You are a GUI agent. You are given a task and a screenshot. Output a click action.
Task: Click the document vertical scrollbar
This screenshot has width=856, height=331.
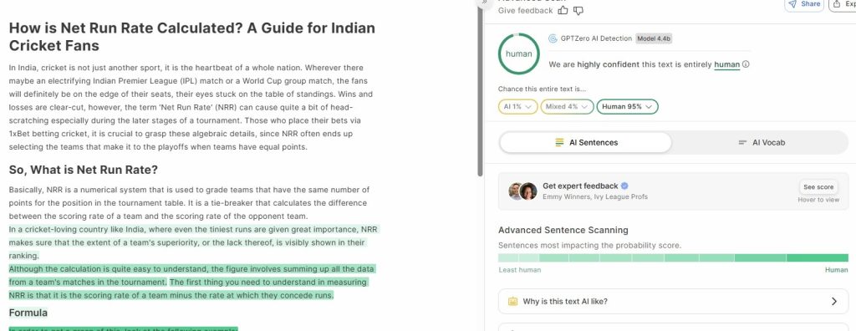(x=481, y=90)
